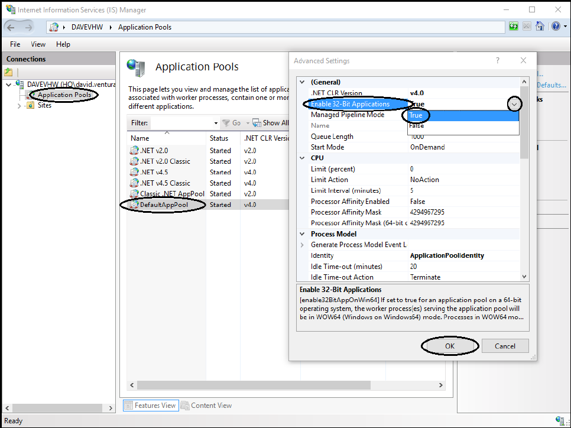The width and height of the screenshot is (571, 428).
Task: Click the Forward navigation arrow
Action: [28, 27]
